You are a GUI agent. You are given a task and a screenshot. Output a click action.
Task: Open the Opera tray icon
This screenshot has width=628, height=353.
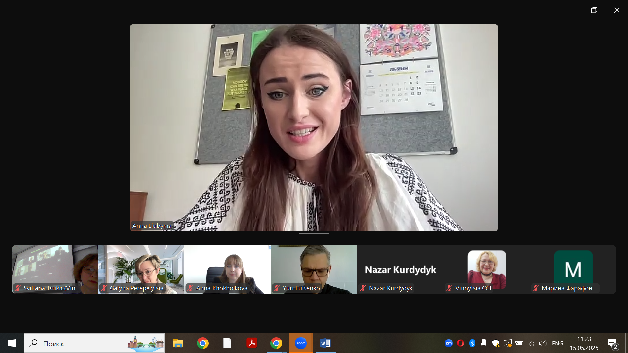tap(460, 343)
